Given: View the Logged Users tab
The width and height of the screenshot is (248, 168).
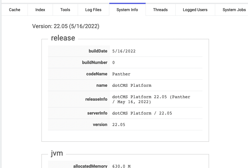Looking at the screenshot, I should (195, 10).
